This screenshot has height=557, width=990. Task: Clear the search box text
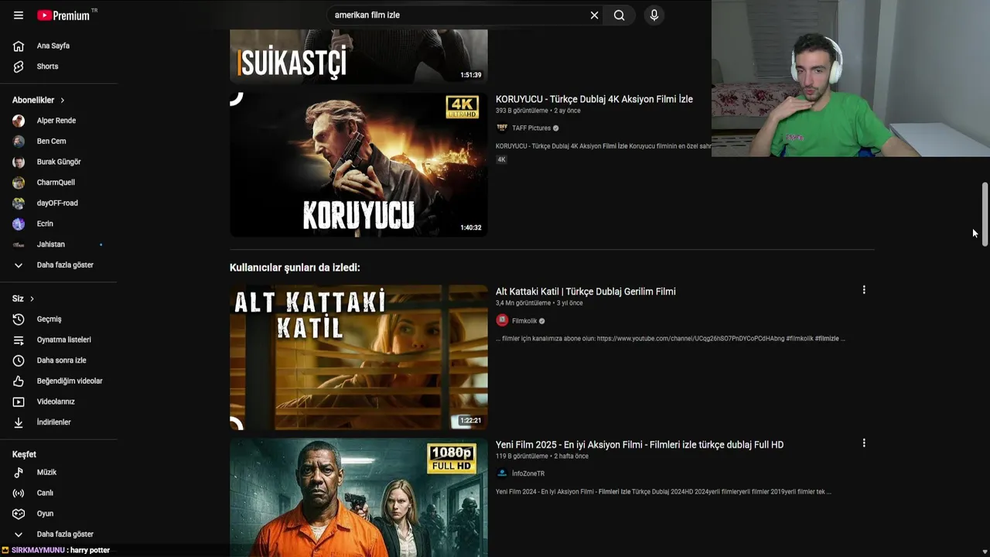[x=594, y=15]
